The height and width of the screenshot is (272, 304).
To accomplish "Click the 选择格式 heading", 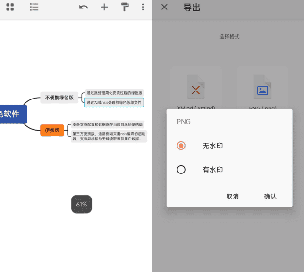I will [x=229, y=36].
